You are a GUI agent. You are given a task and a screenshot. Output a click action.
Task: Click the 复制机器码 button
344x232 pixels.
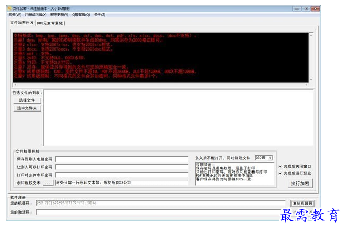coord(302,204)
